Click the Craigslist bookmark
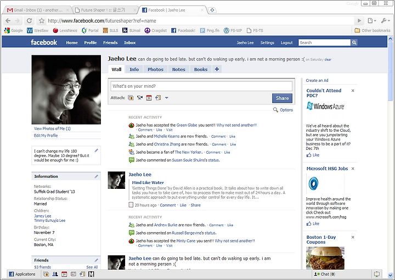This screenshot has height=280, width=395. [155, 31]
